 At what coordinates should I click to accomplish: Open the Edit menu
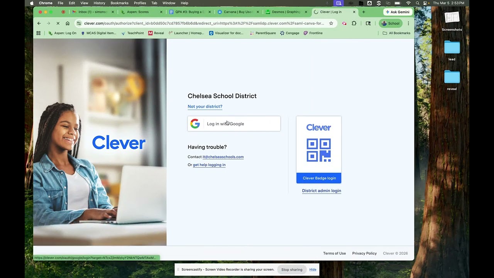coord(72,3)
